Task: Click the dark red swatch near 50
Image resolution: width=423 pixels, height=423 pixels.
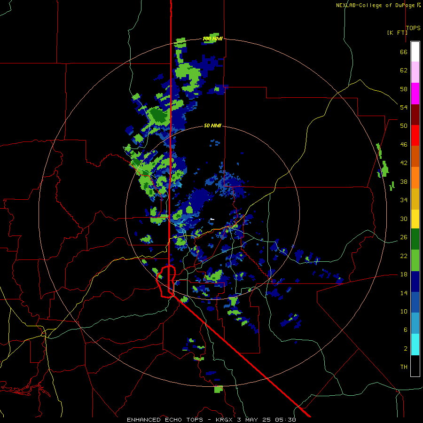Action: [415, 115]
